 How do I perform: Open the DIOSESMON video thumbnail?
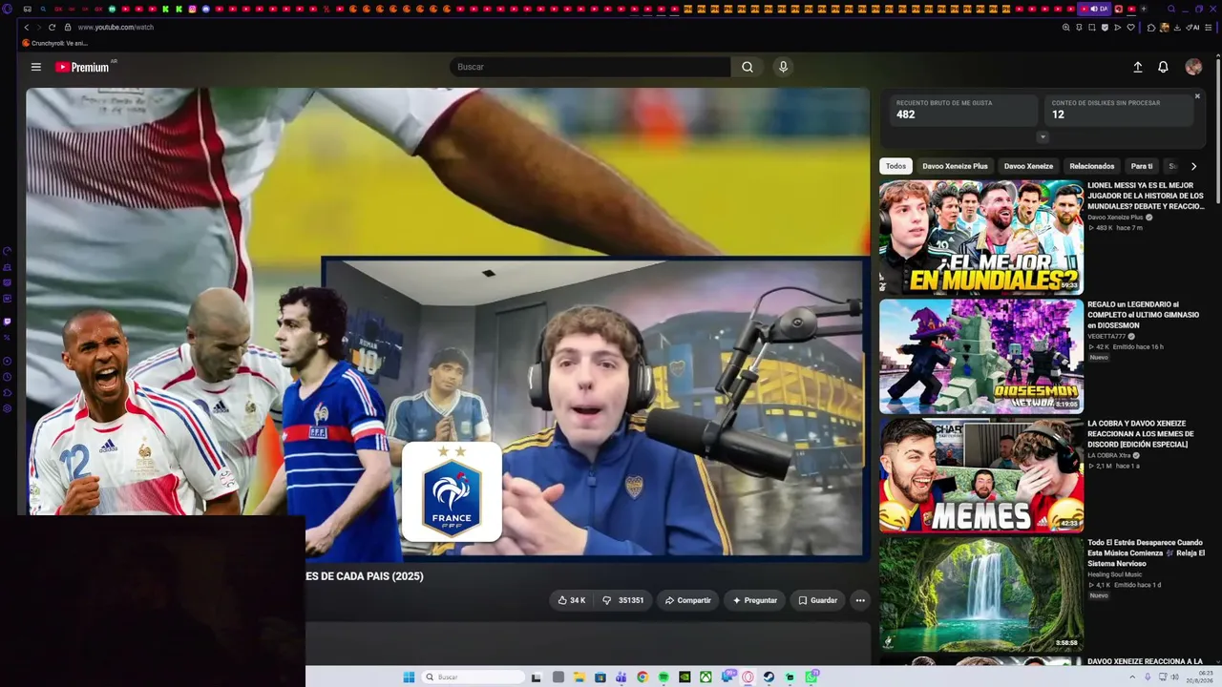(x=981, y=356)
